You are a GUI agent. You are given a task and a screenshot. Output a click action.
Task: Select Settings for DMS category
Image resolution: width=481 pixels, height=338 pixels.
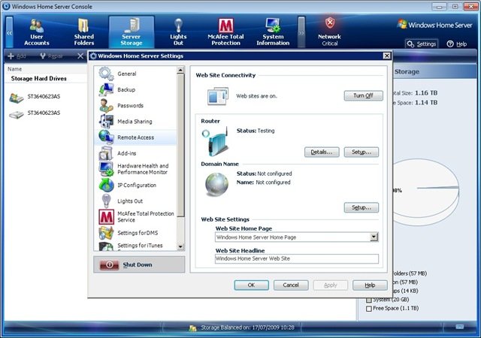tap(135, 233)
